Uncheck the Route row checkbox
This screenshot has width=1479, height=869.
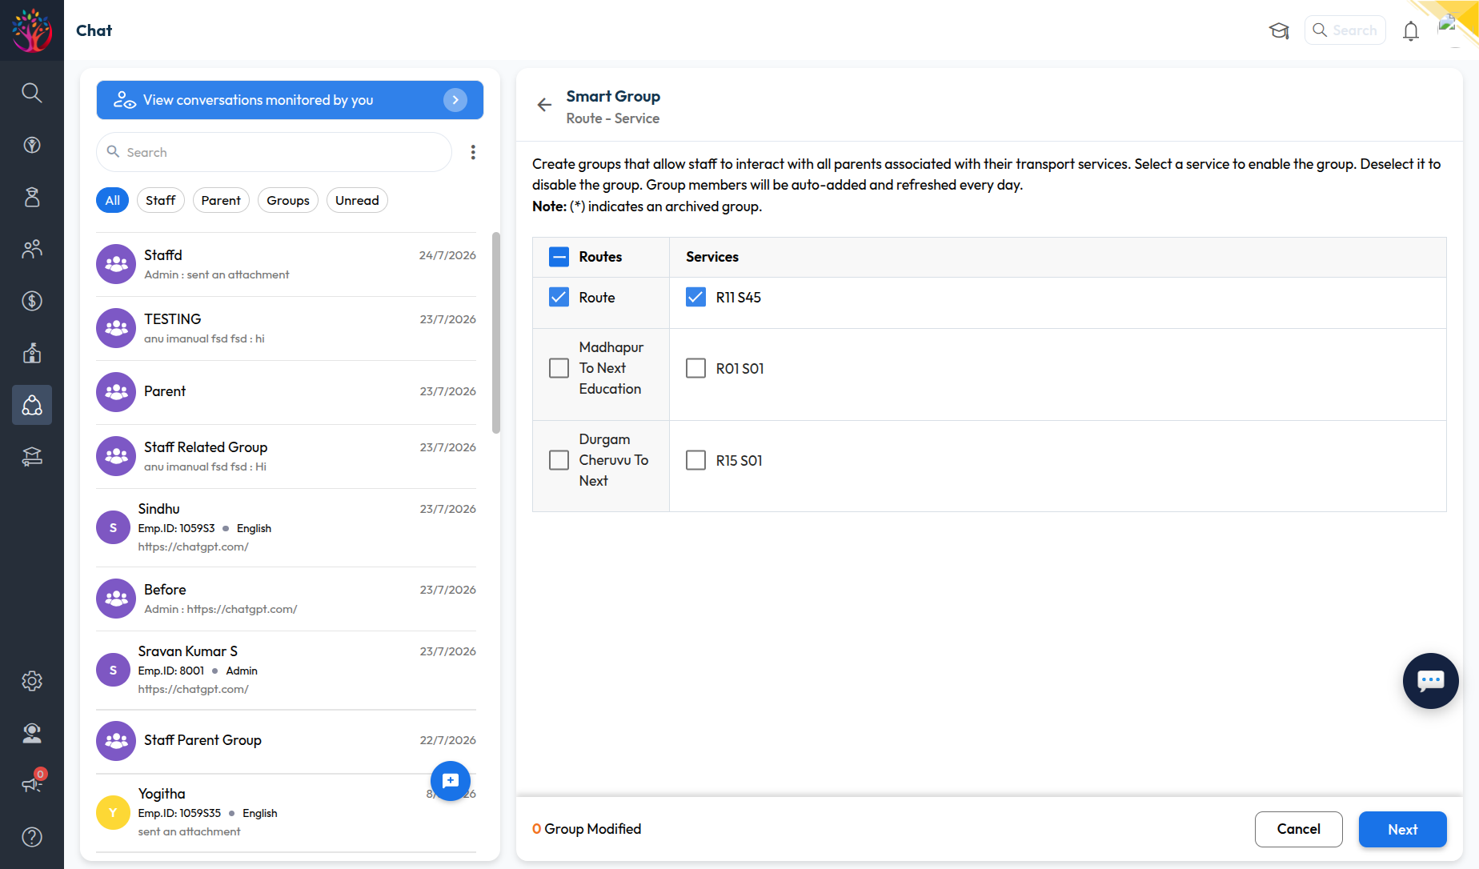coord(559,298)
